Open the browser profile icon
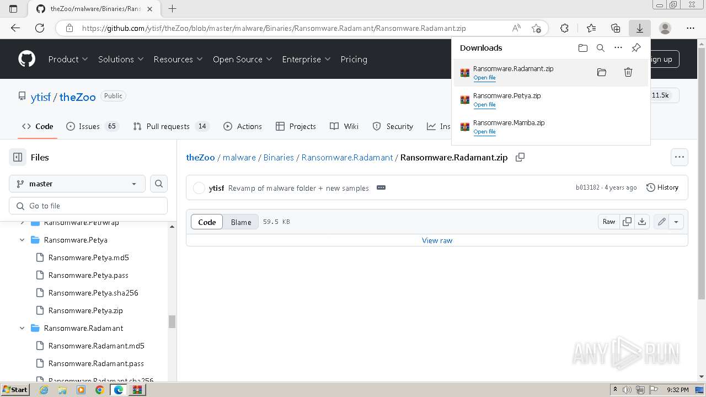Screen dimensions: 706x397 pos(665,28)
